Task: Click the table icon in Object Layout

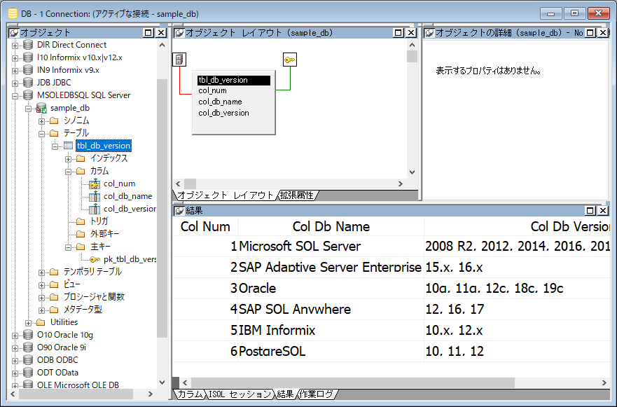Action: 179,60
